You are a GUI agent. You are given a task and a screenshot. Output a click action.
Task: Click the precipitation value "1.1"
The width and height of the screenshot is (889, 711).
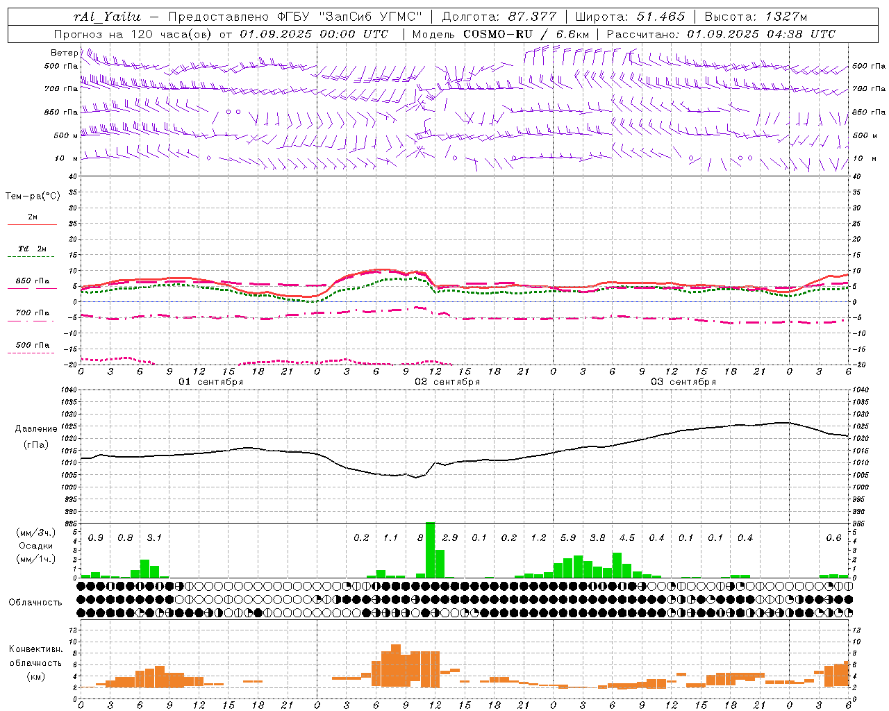pyautogui.click(x=391, y=537)
